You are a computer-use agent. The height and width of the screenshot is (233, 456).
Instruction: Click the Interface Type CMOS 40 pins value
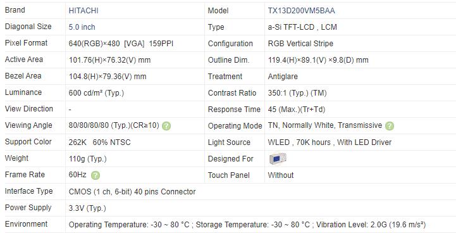[132, 192]
